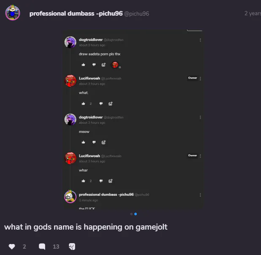The width and height of the screenshot is (261, 255).
Task: Thumbs up Lucifixwoah's "whar" comment
Action: 83,181
